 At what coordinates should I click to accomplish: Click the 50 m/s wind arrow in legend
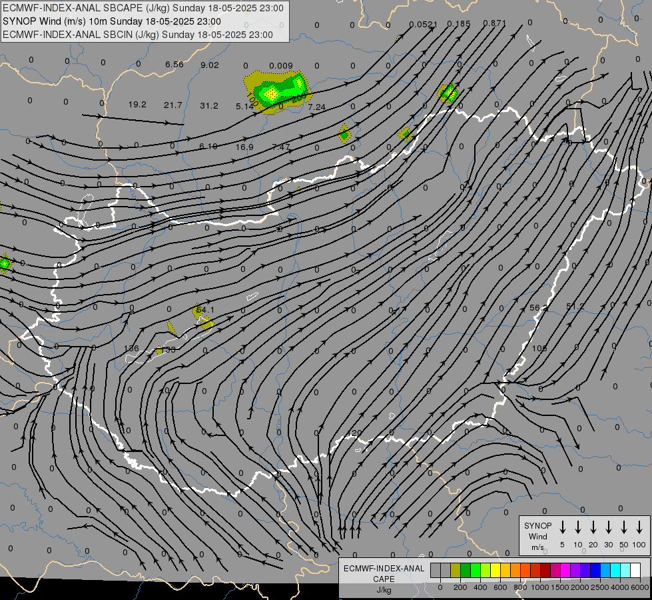tap(624, 527)
